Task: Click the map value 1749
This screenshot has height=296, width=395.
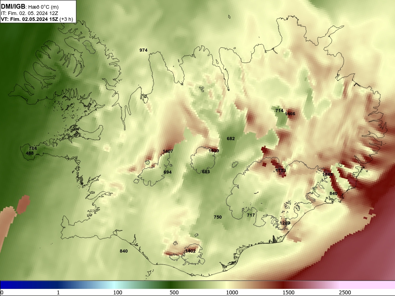Action: (x=327, y=174)
